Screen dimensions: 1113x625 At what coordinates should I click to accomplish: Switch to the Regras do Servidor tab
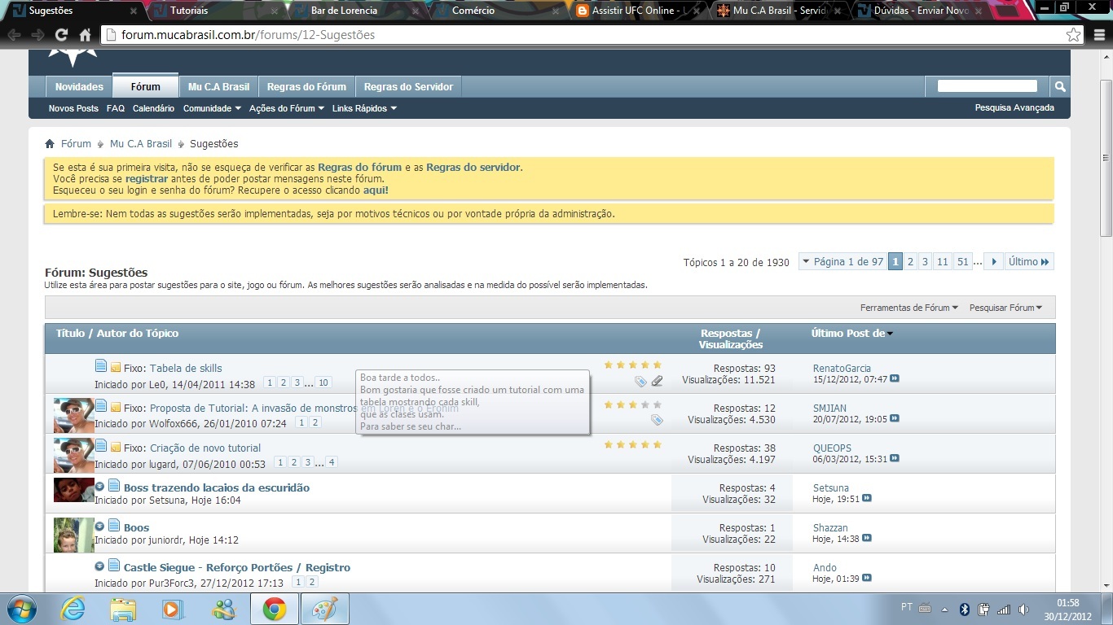click(x=408, y=87)
